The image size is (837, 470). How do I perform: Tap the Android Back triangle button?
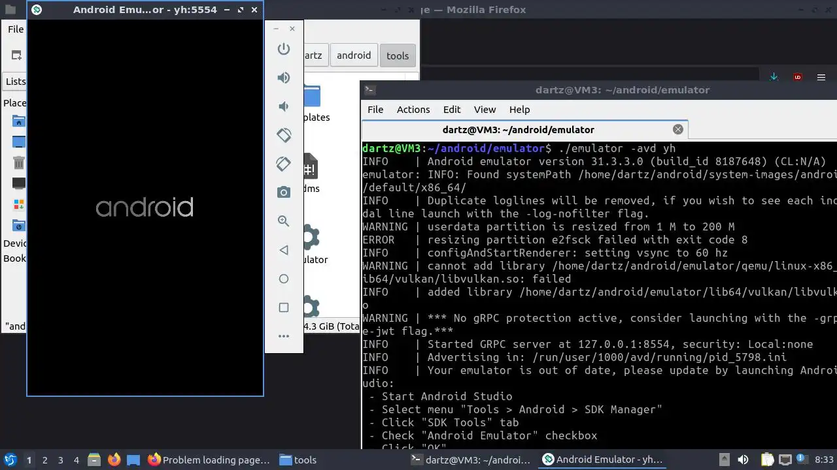283,250
